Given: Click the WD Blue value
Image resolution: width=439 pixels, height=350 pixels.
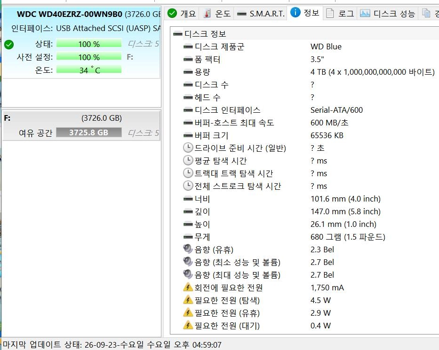Looking at the screenshot, I should pos(326,47).
